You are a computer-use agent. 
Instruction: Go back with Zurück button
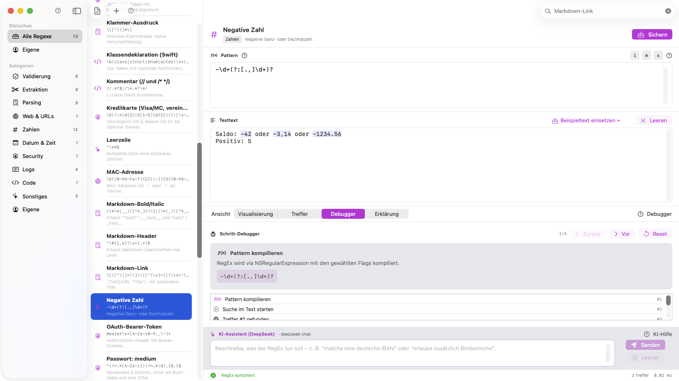588,234
